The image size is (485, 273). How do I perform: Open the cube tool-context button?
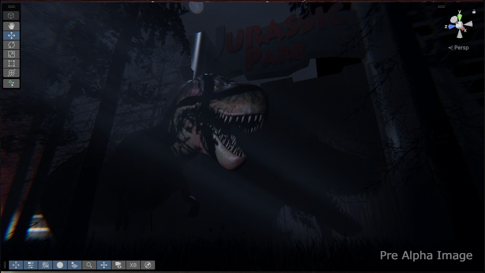[x=11, y=16]
